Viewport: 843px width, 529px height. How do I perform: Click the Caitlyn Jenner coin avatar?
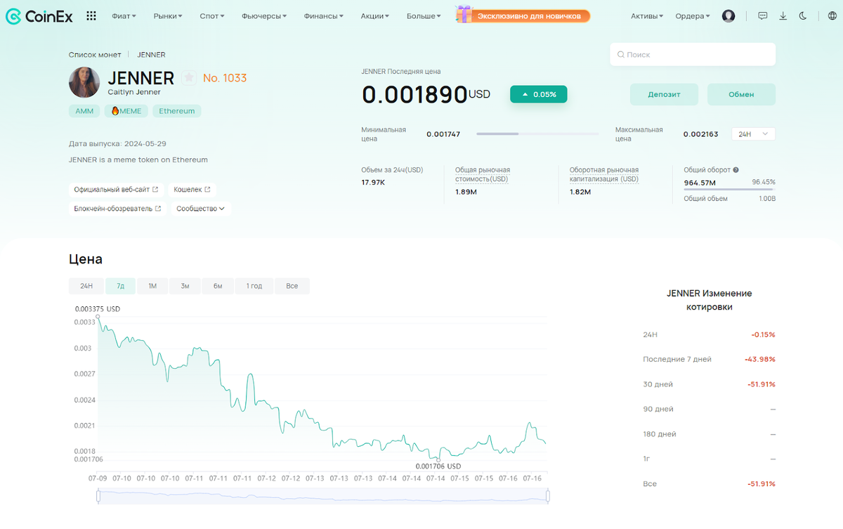(x=84, y=82)
